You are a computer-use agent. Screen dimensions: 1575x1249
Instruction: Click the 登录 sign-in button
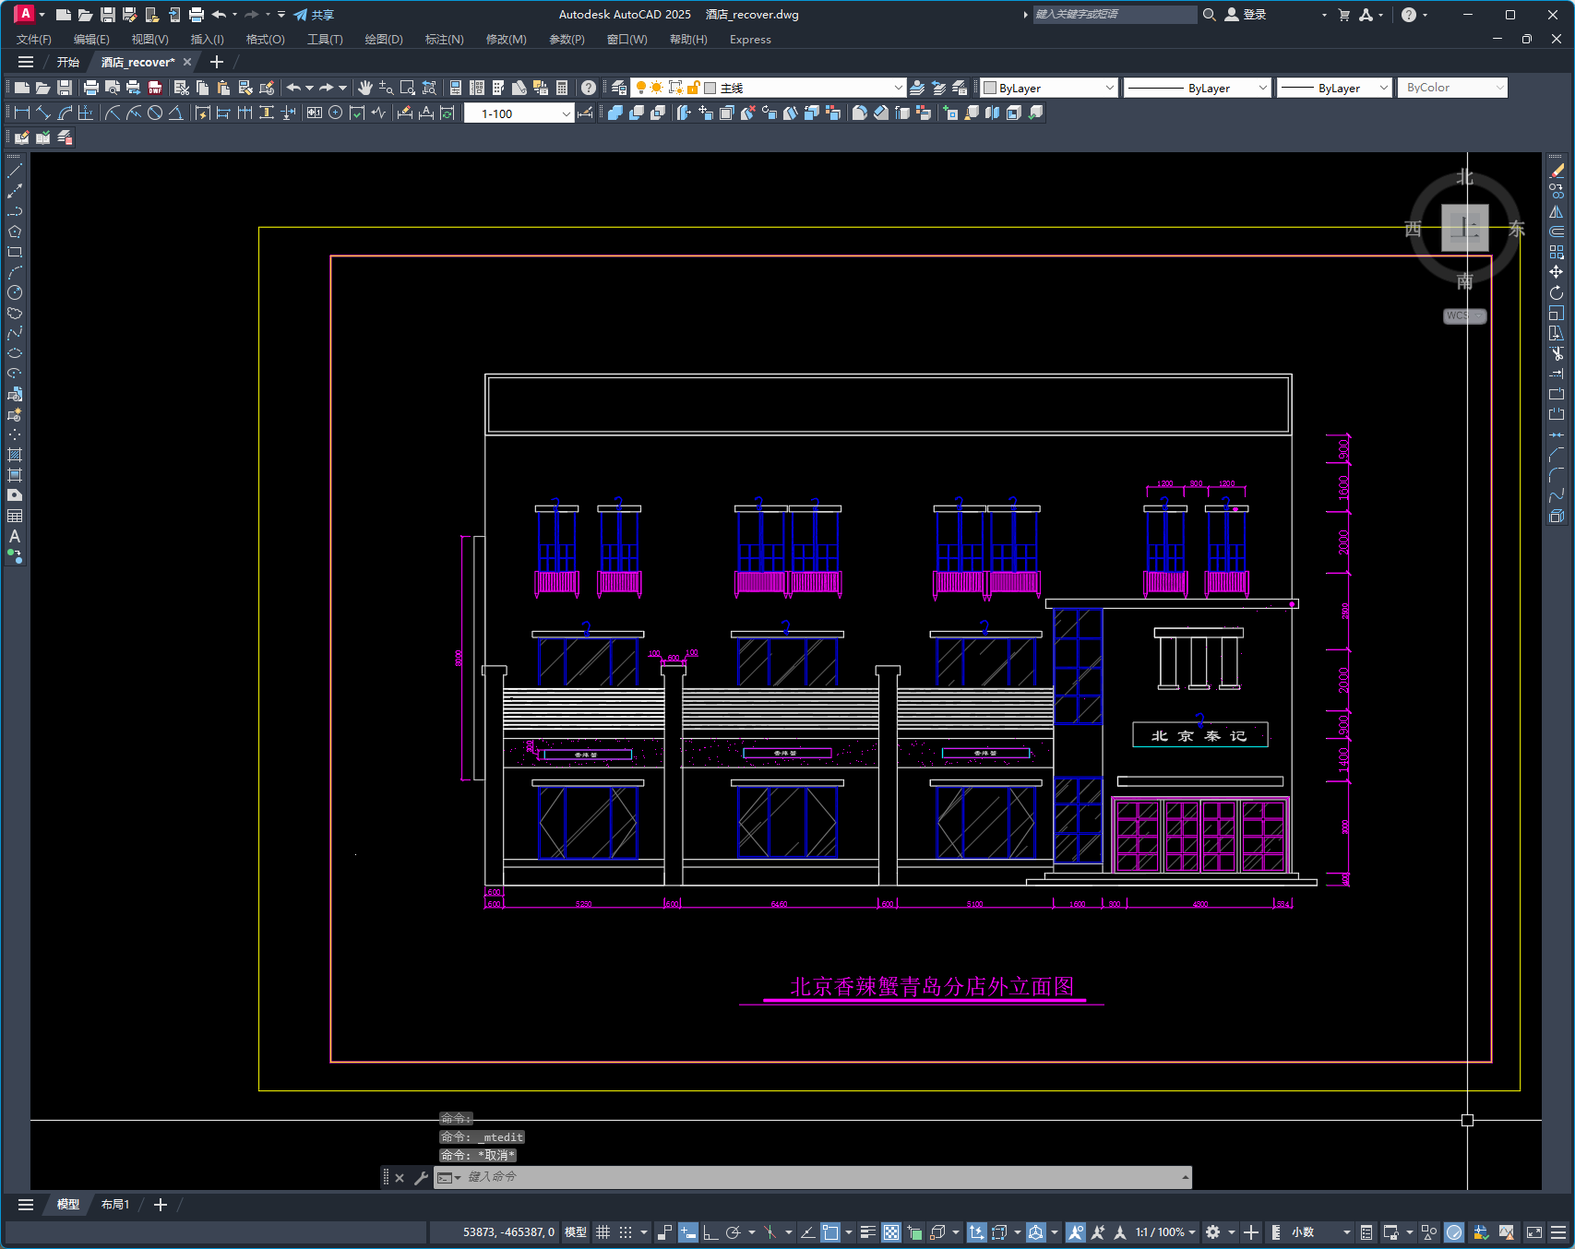pos(1246,15)
